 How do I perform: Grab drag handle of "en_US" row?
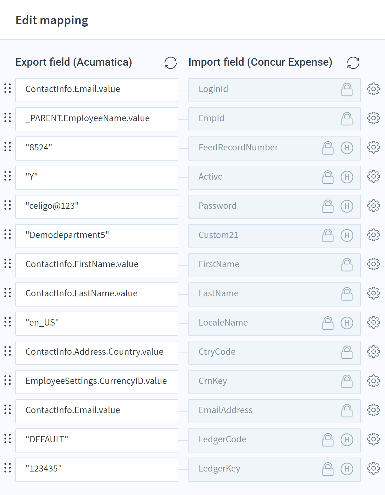8,322
